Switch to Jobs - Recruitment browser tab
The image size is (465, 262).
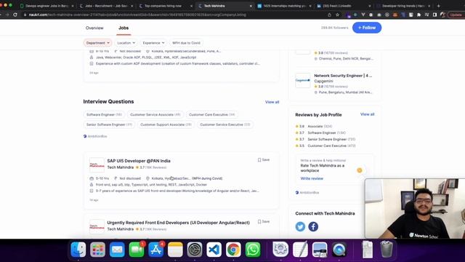coord(106,6)
